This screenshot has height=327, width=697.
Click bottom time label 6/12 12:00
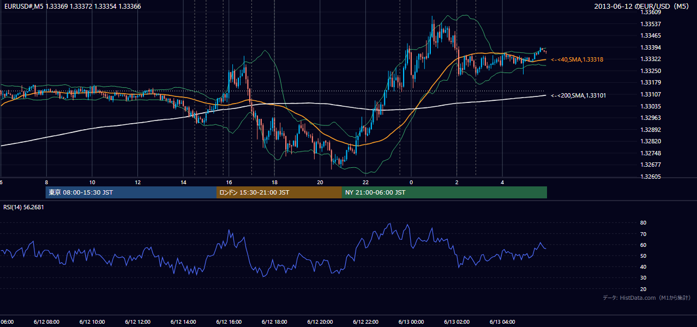[137, 322]
